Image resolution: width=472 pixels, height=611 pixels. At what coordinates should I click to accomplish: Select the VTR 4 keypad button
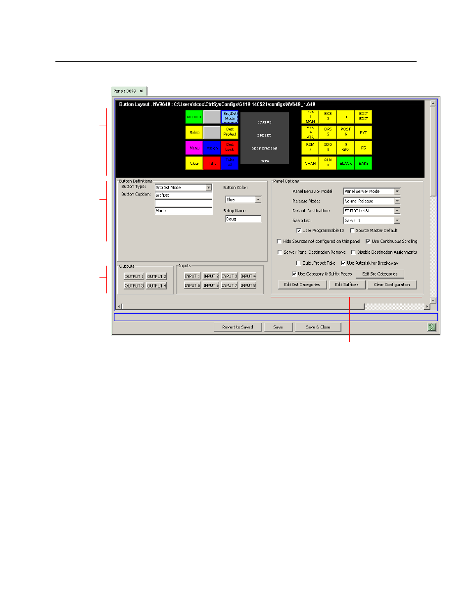[x=310, y=132]
